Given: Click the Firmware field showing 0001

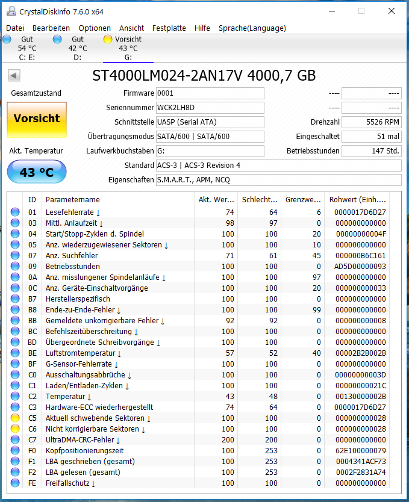Looking at the screenshot, I should (210, 93).
